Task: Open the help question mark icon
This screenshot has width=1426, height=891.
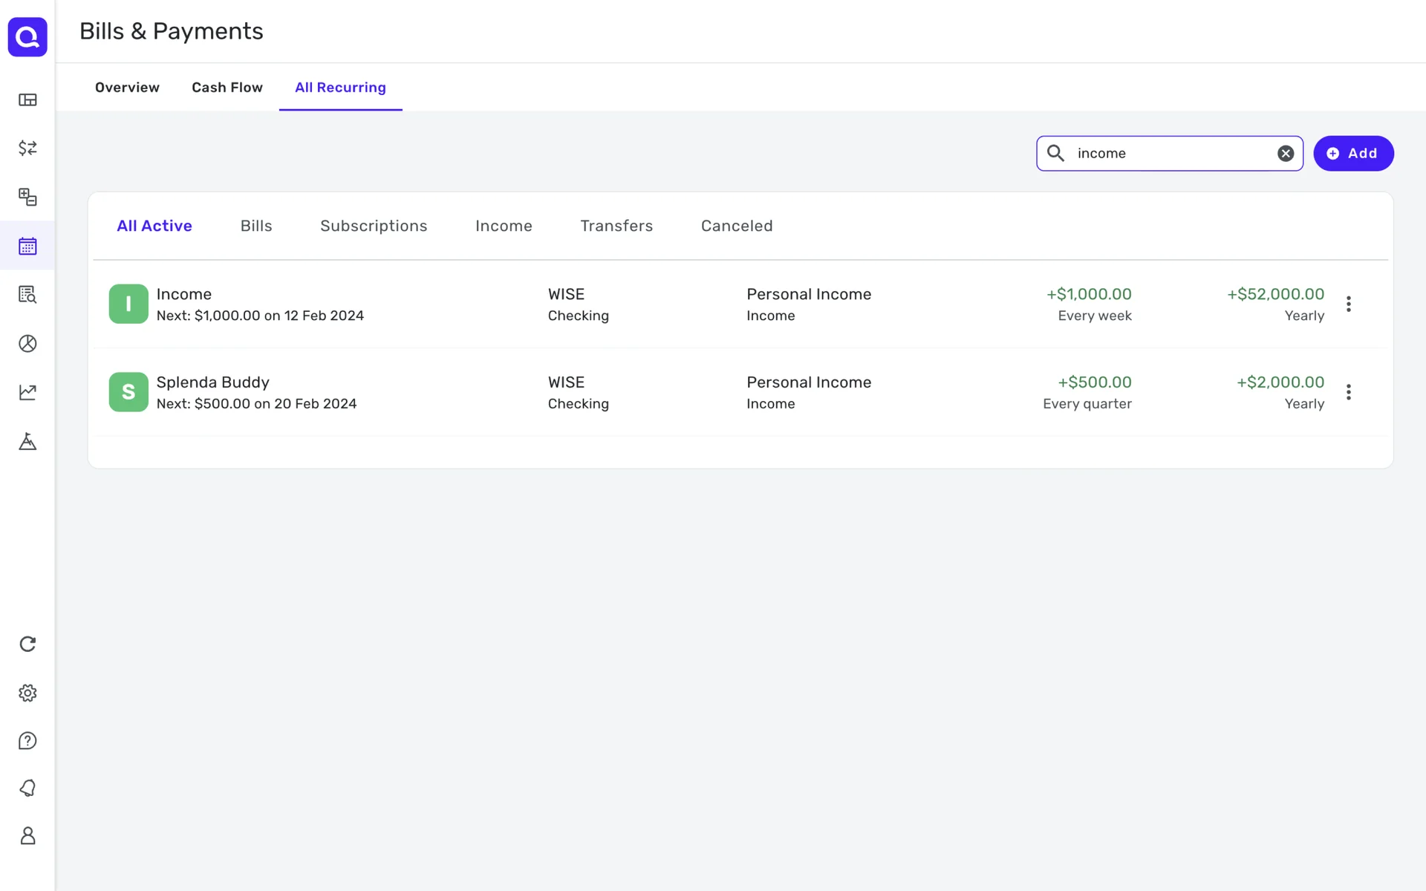Action: [x=27, y=741]
